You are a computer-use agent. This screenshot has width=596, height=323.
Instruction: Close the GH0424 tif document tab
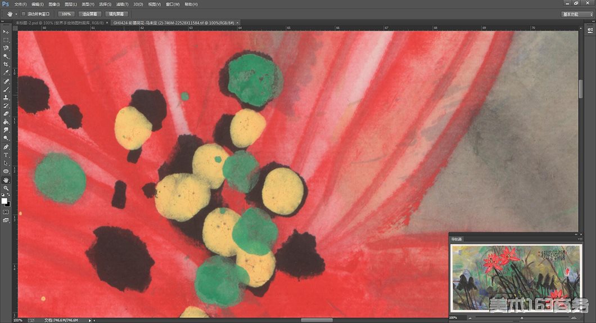238,23
